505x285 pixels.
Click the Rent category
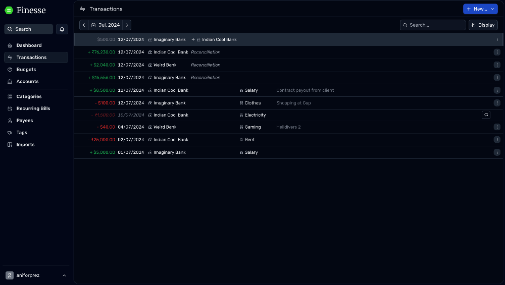click(x=247, y=140)
